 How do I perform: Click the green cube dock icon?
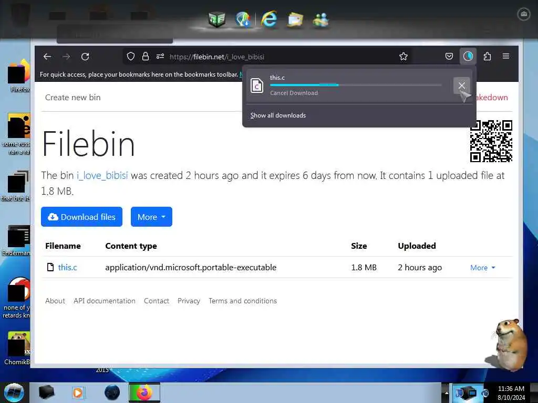tap(217, 19)
